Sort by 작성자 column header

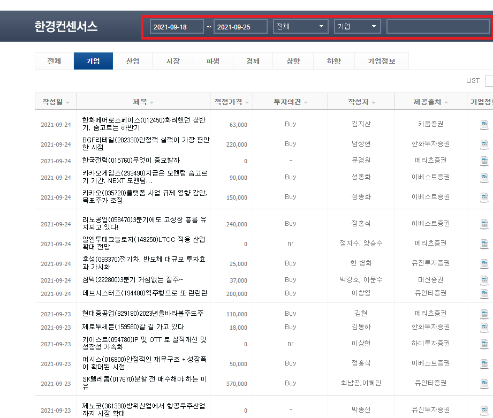[x=361, y=102]
